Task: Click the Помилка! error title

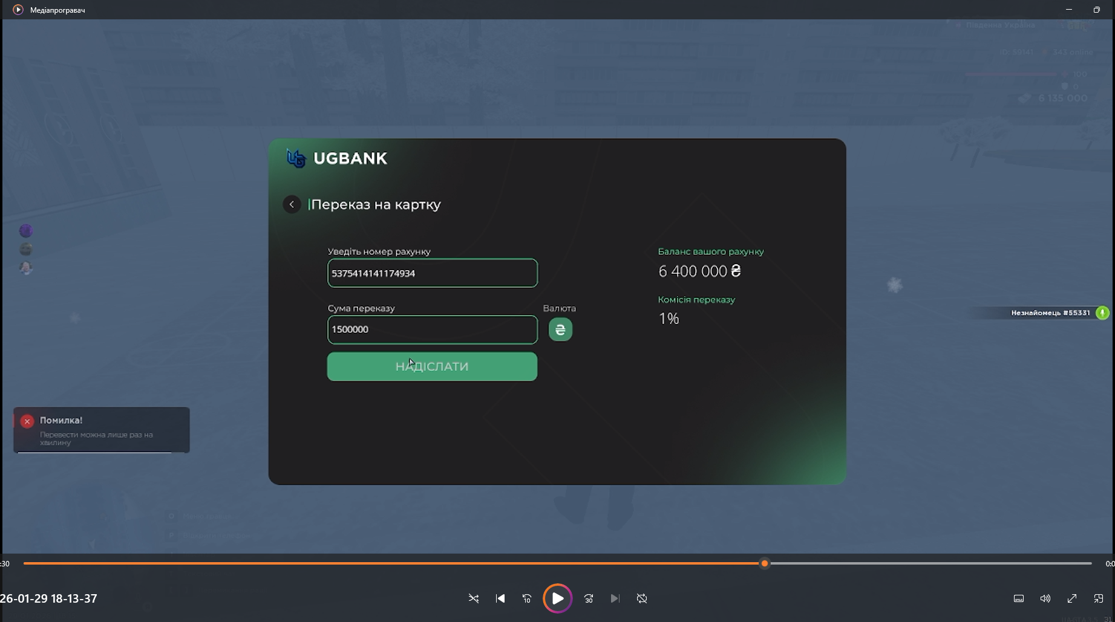Action: [61, 420]
